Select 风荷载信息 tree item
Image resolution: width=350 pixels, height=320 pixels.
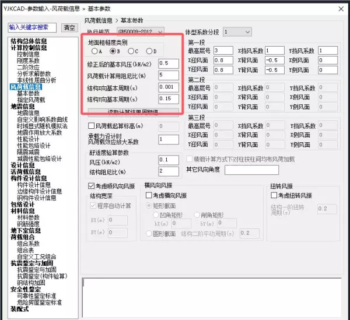pyautogui.click(x=26, y=87)
